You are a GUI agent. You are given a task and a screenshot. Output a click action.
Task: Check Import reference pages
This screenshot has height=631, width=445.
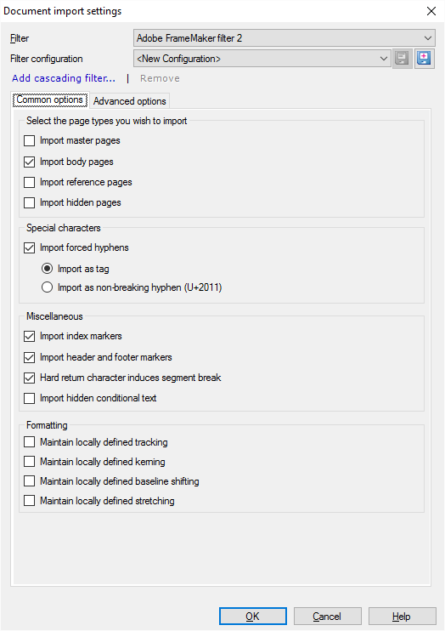[x=30, y=182]
